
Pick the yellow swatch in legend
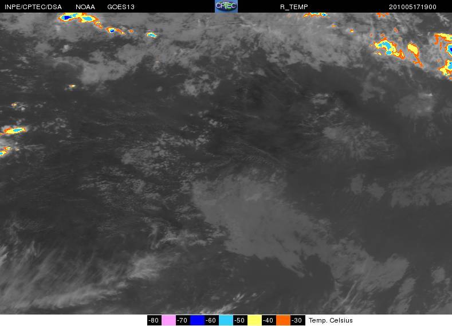click(255, 320)
